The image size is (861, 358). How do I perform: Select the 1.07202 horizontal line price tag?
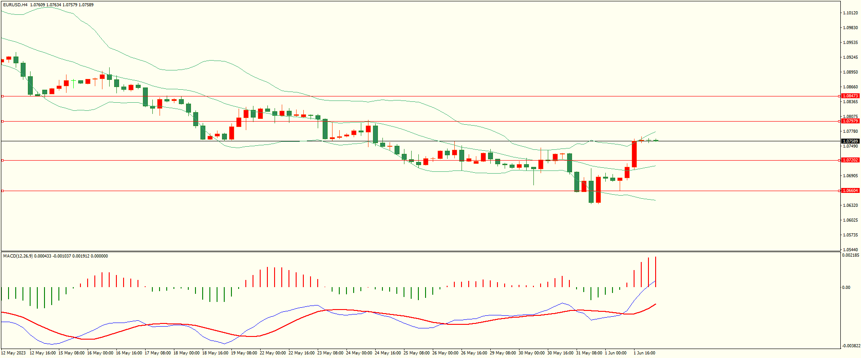pyautogui.click(x=850, y=160)
